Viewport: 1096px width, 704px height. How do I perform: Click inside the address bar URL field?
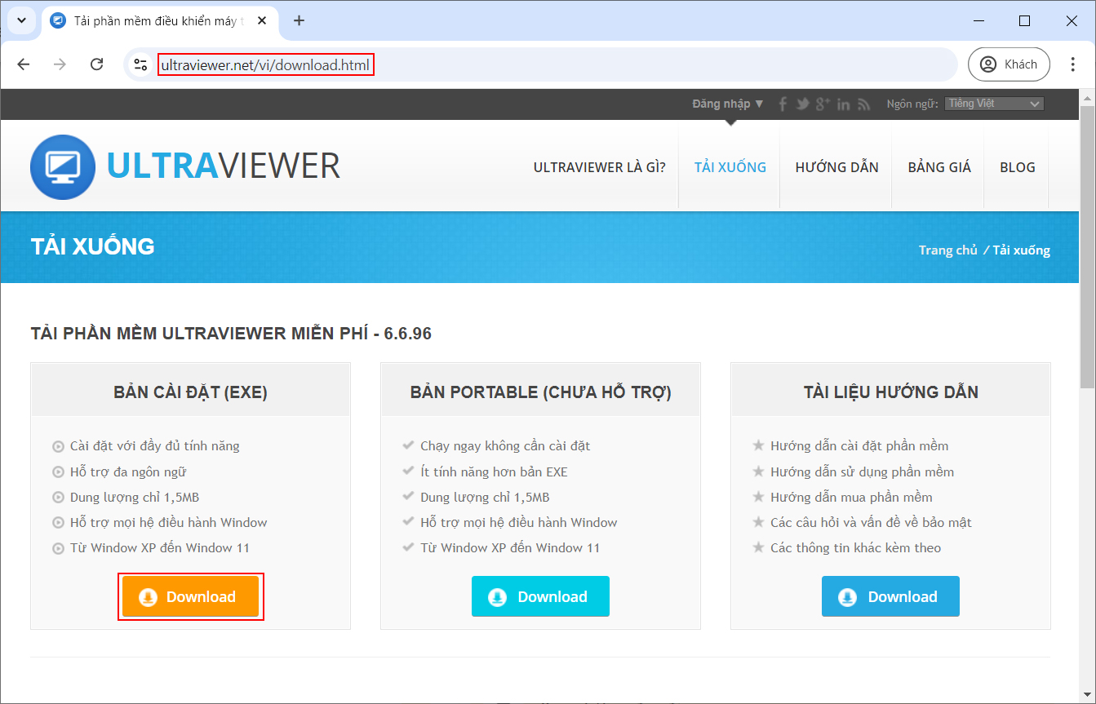[x=265, y=64]
